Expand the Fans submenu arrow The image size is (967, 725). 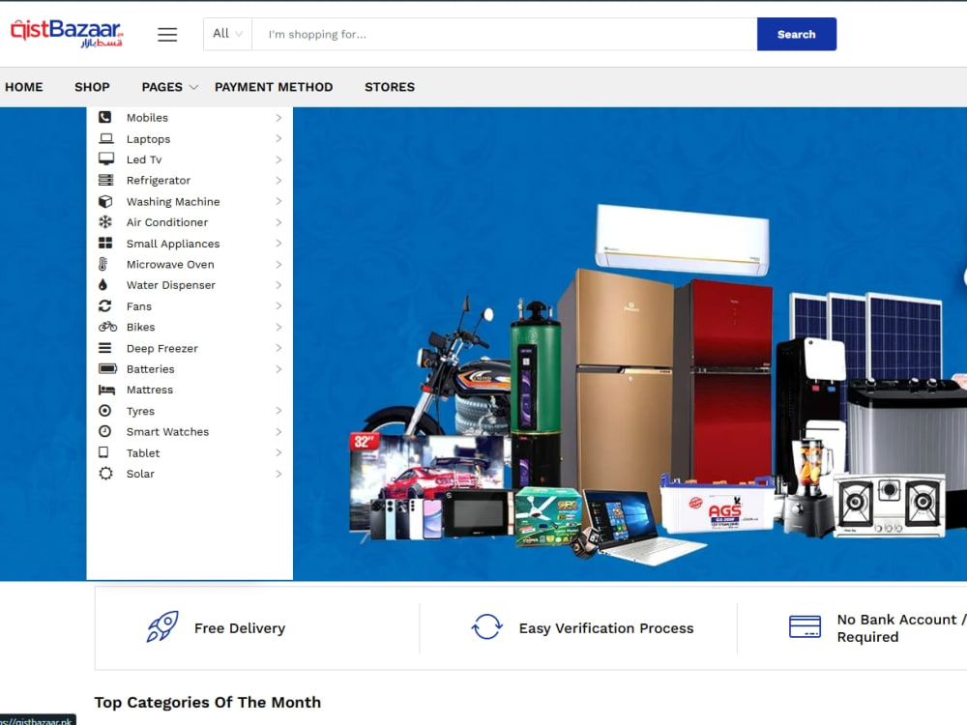(x=278, y=306)
